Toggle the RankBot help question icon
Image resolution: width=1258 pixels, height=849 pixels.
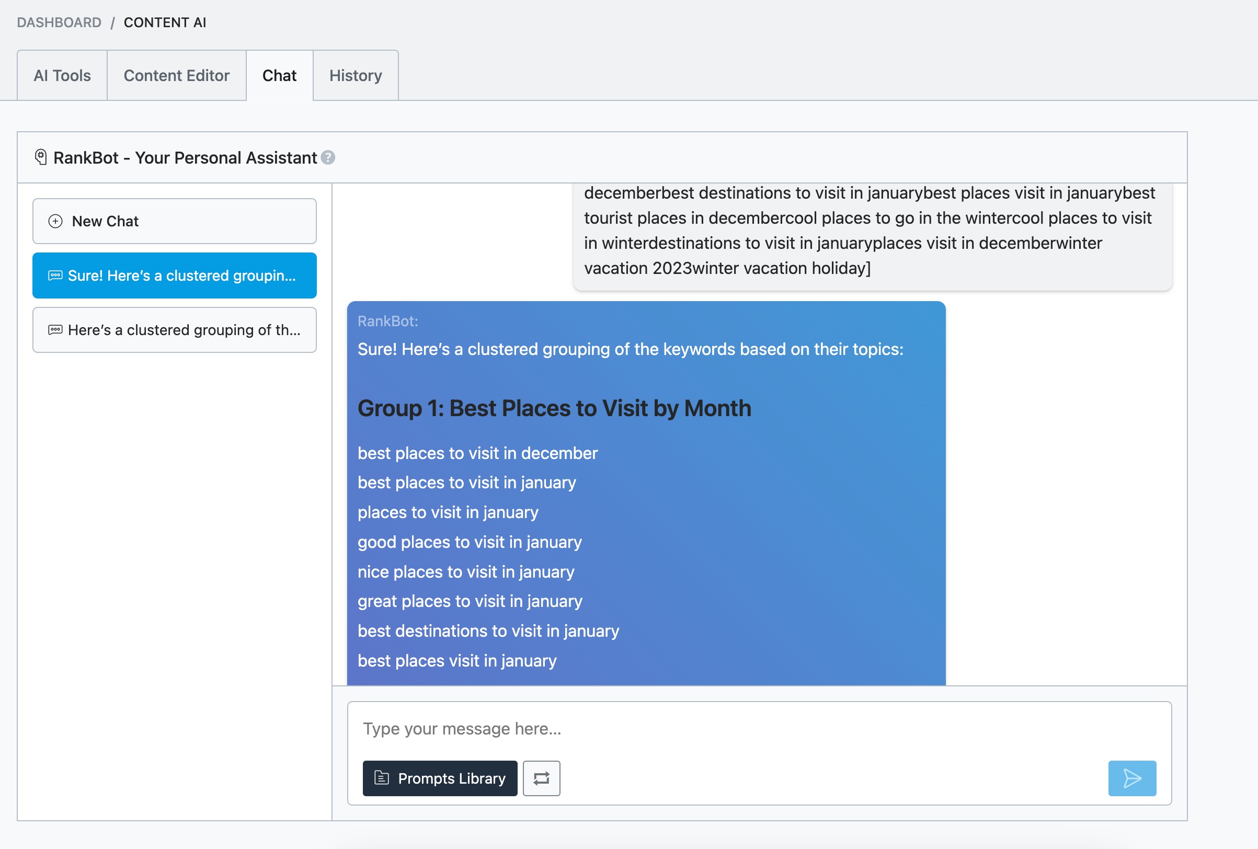click(328, 156)
